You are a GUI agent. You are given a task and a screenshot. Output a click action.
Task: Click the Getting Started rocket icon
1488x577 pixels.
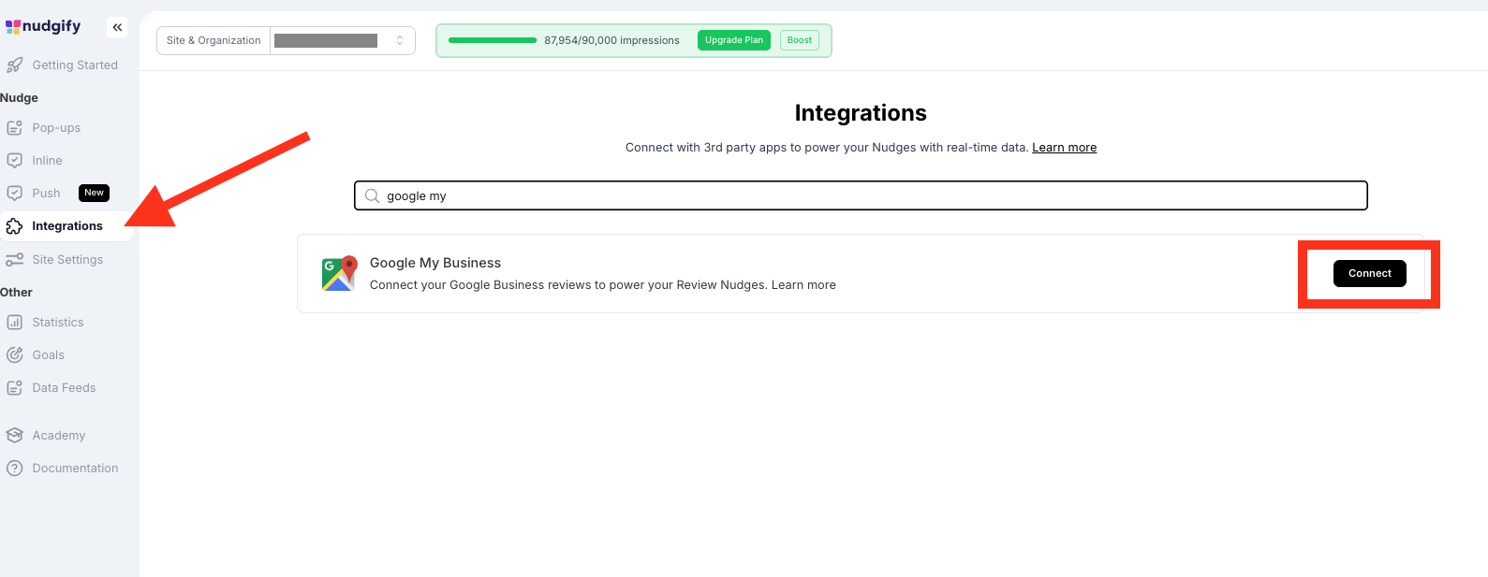pos(14,65)
